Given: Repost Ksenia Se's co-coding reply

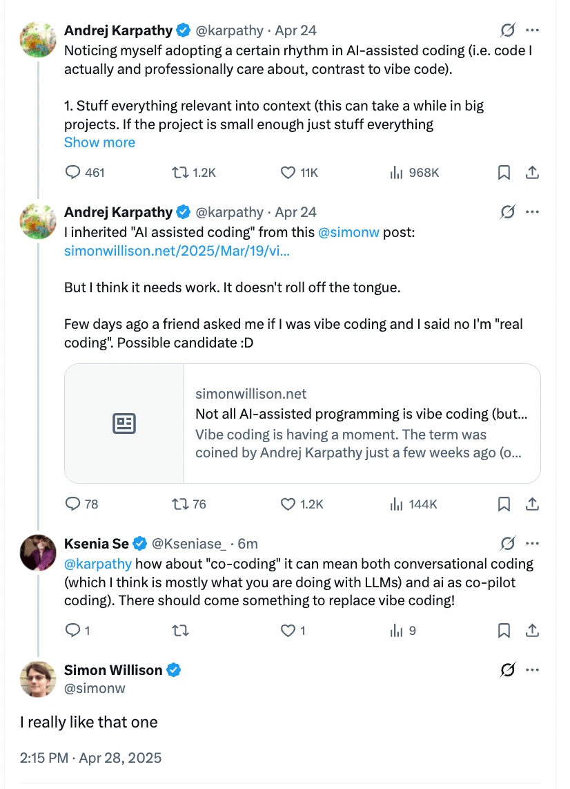Looking at the screenshot, I should pyautogui.click(x=180, y=630).
